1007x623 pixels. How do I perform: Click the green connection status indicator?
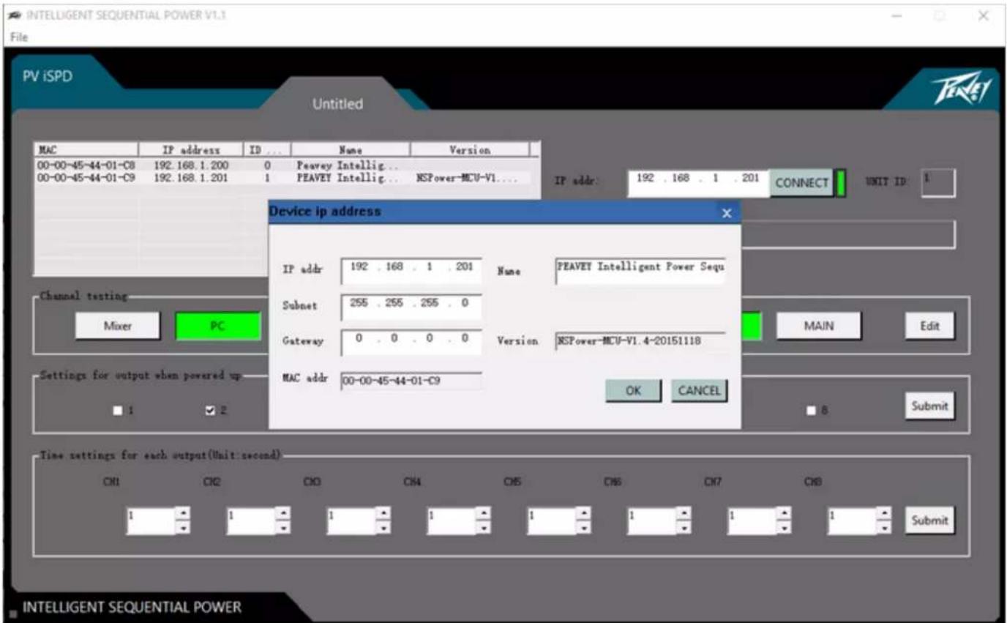[x=841, y=183]
